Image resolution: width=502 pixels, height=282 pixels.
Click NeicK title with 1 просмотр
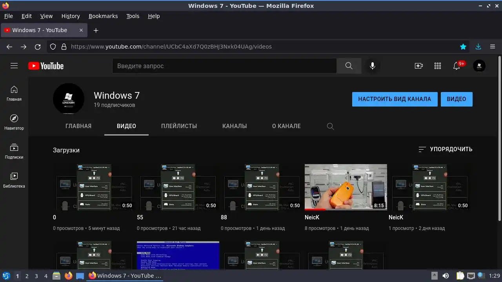[x=396, y=217]
